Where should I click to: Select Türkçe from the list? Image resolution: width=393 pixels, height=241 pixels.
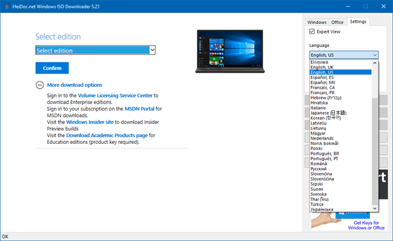340,205
